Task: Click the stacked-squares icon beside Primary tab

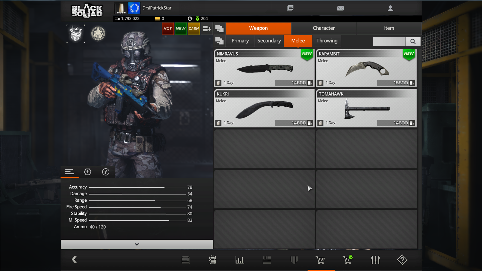Action: click(x=220, y=41)
